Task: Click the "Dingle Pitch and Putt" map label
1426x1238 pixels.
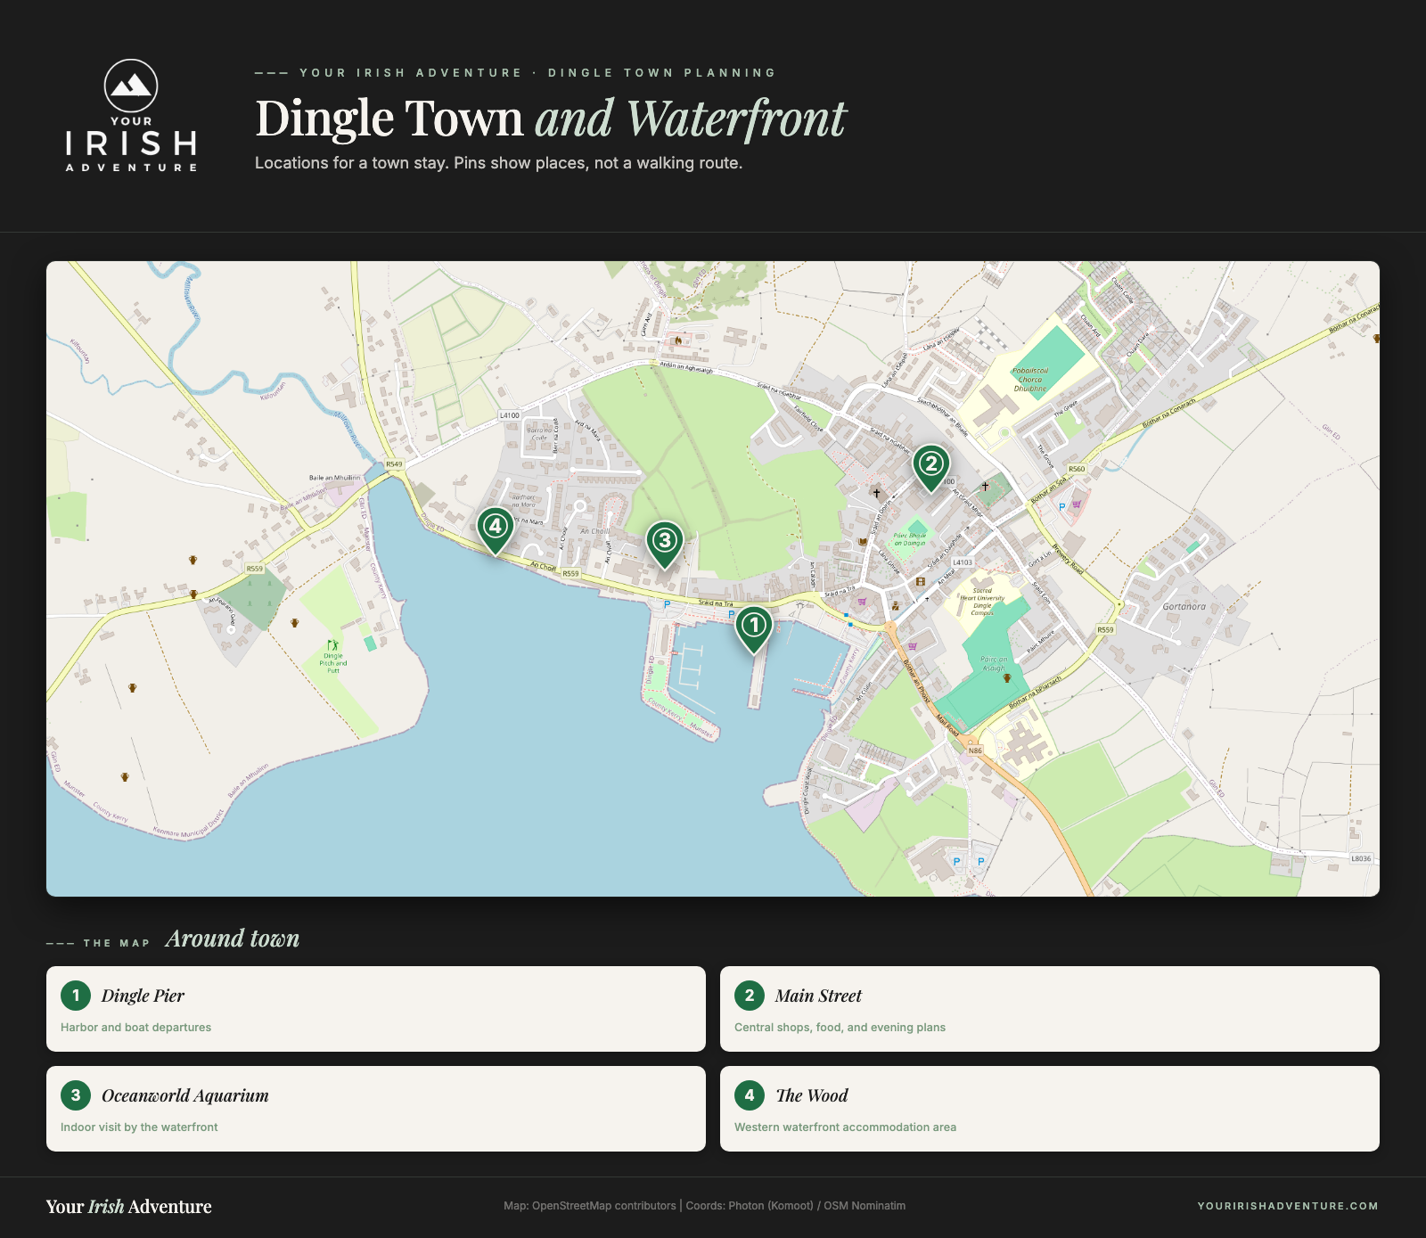Action: (333, 663)
